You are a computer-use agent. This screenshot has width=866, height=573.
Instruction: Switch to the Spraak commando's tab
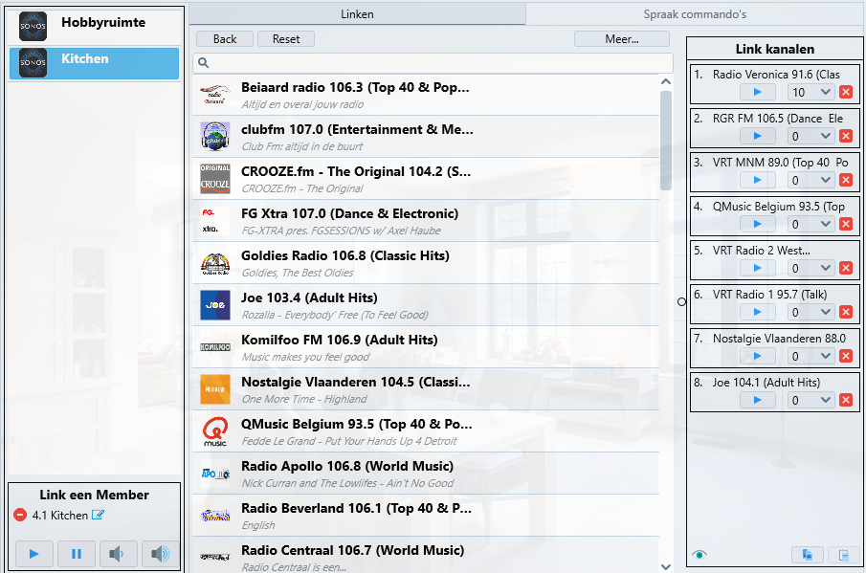tap(695, 14)
